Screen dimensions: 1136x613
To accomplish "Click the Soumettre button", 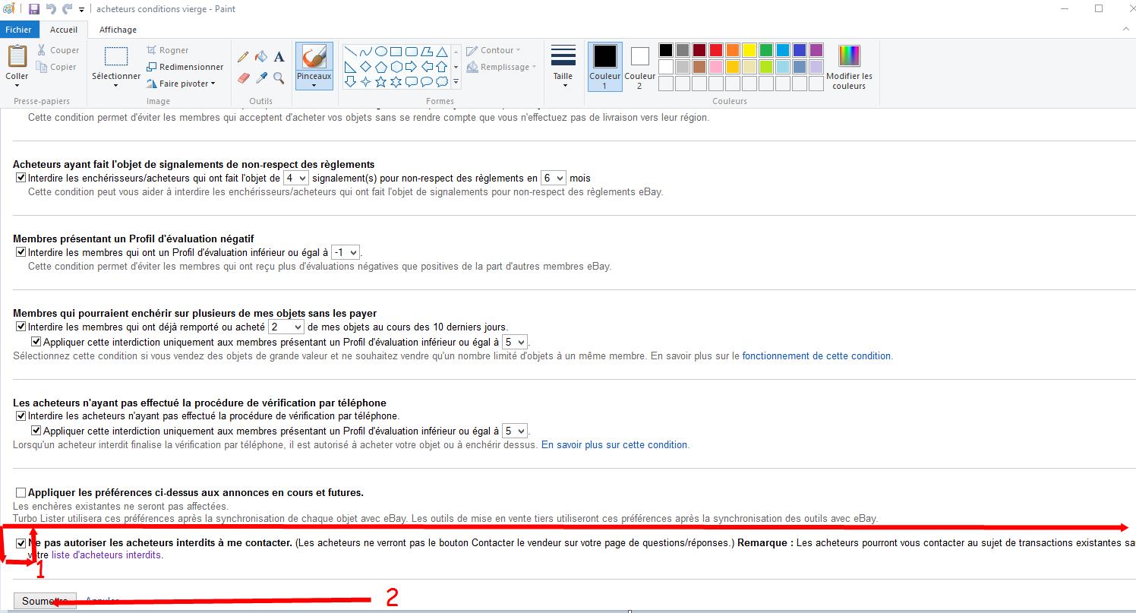I will coord(45,601).
